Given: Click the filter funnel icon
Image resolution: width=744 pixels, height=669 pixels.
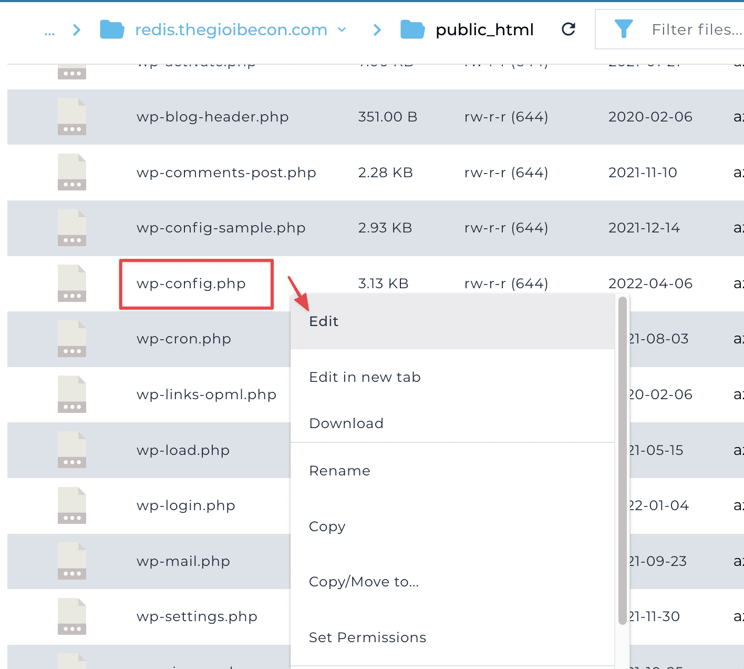Looking at the screenshot, I should click(x=624, y=29).
